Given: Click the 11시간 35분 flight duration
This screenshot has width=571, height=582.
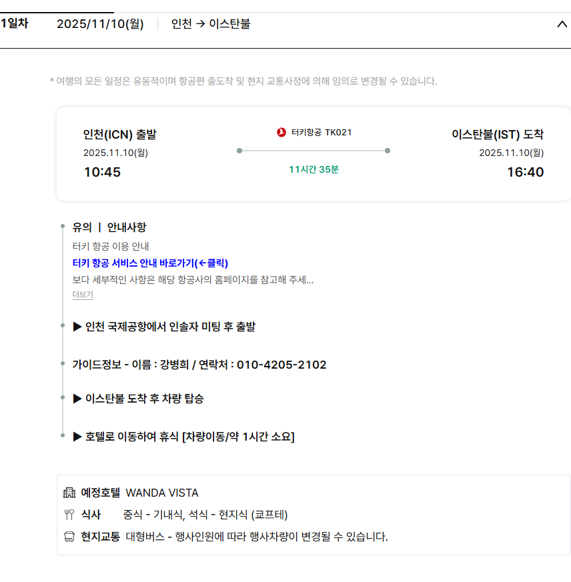Looking at the screenshot, I should 314,169.
